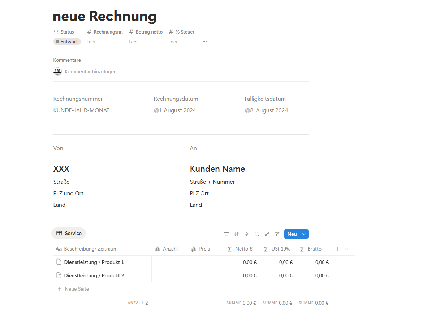Add a property with the plus column icon
The height and width of the screenshot is (309, 431).
(x=337, y=249)
